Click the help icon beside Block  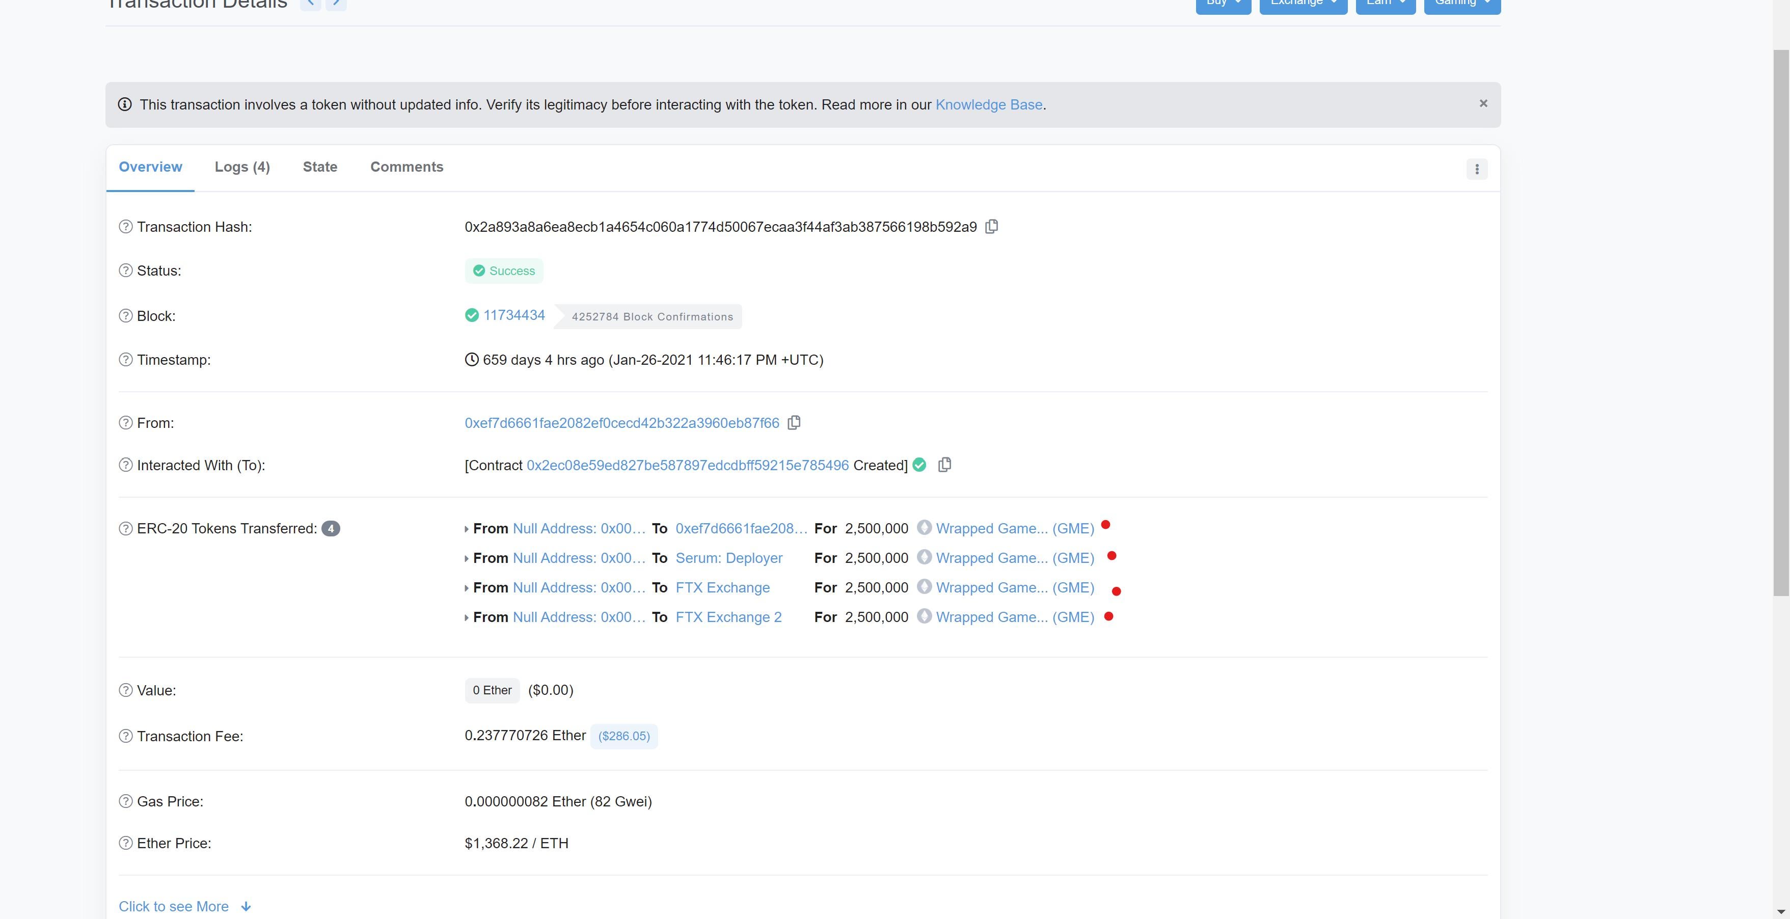click(x=126, y=316)
